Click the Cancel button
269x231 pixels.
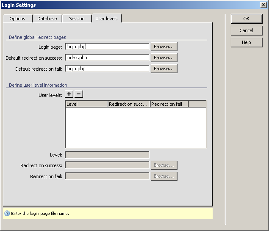(x=246, y=30)
